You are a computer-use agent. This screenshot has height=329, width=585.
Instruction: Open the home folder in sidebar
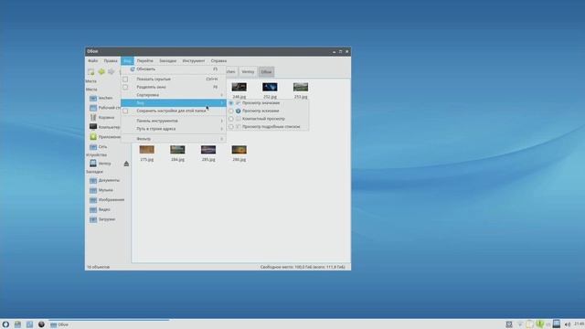pos(101,98)
